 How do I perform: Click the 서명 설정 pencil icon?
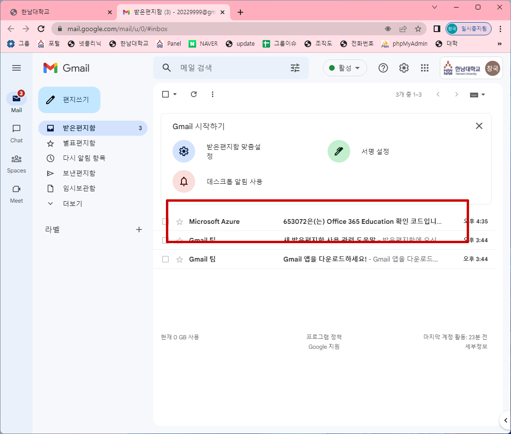coord(339,151)
